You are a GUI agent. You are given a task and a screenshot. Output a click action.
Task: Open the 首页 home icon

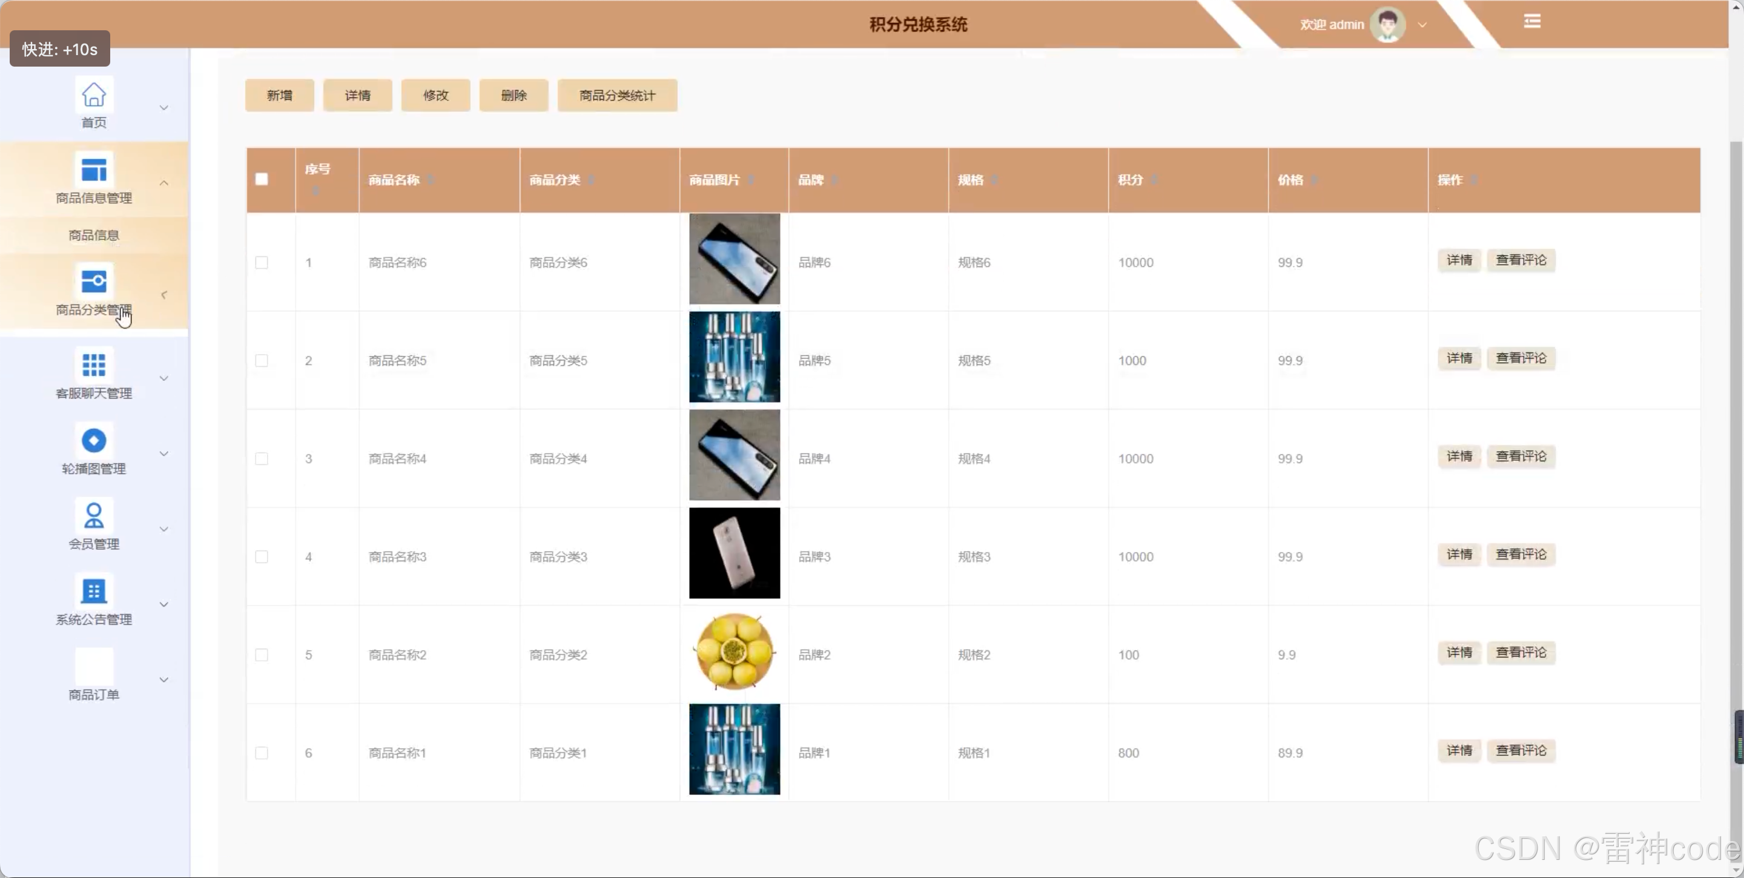(x=93, y=95)
